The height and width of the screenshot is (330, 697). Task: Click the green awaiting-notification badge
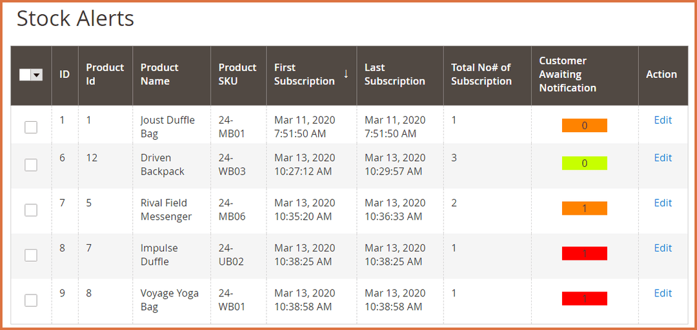tap(584, 164)
